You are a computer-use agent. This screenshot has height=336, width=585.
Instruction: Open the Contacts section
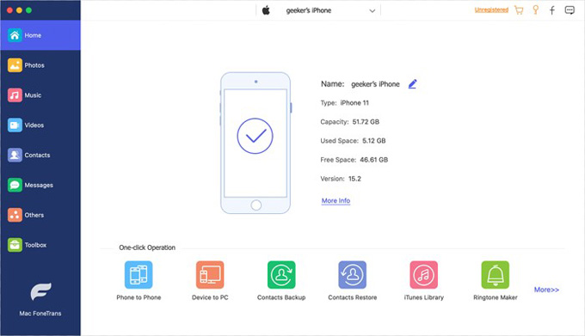tap(40, 155)
